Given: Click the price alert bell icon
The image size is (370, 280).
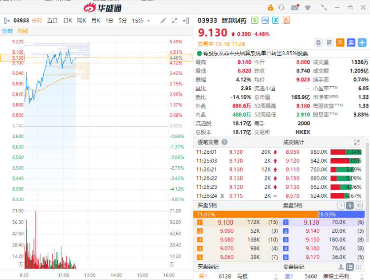Looking at the screenshot, I should point(319,43).
